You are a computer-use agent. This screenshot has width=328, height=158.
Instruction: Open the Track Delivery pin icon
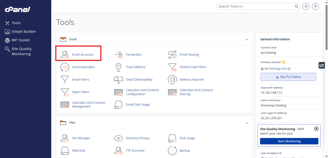[119, 67]
